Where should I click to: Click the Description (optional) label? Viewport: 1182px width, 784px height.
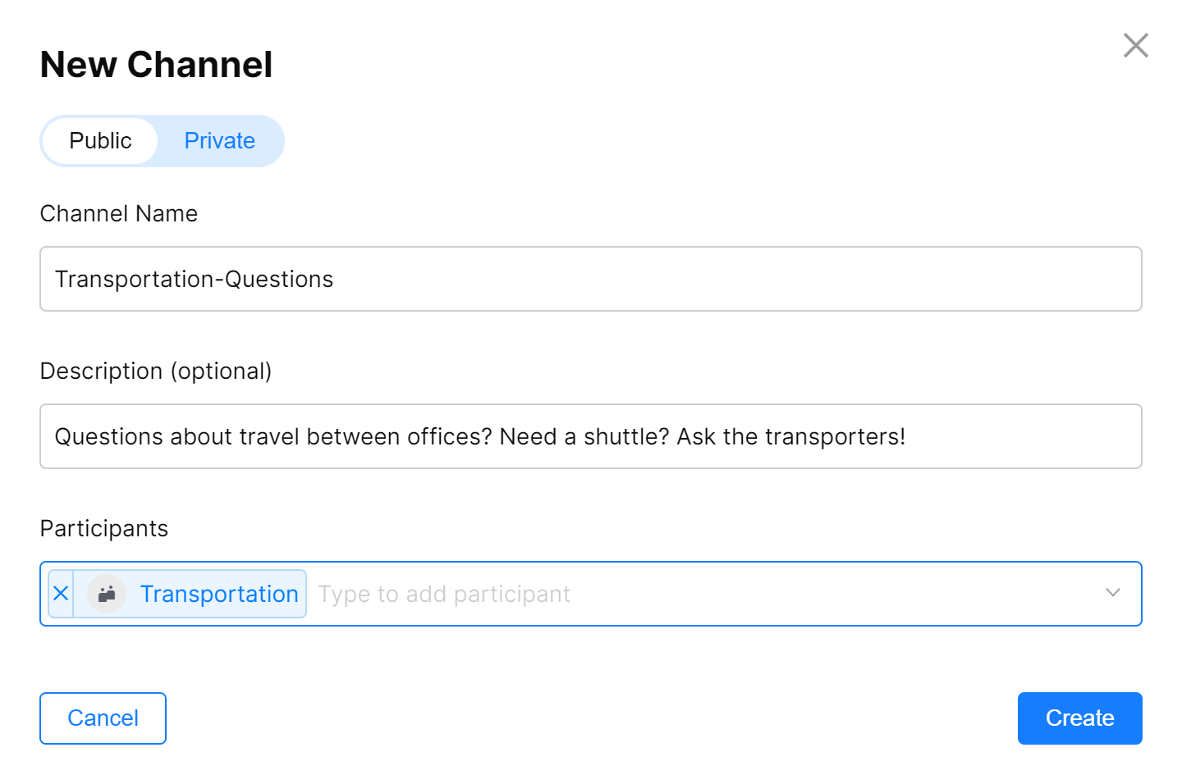(156, 371)
